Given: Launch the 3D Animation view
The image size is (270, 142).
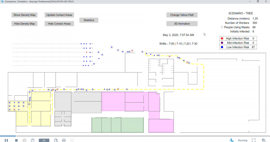Looking at the screenshot, I should (x=182, y=24).
